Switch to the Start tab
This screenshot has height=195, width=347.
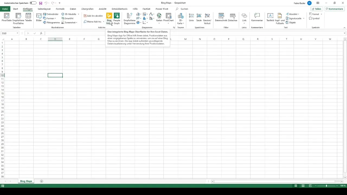tap(15, 9)
